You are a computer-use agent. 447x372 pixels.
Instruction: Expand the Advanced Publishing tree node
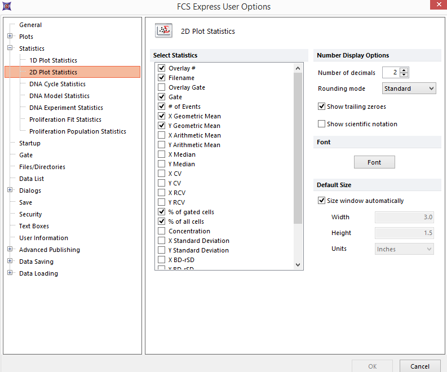10,250
